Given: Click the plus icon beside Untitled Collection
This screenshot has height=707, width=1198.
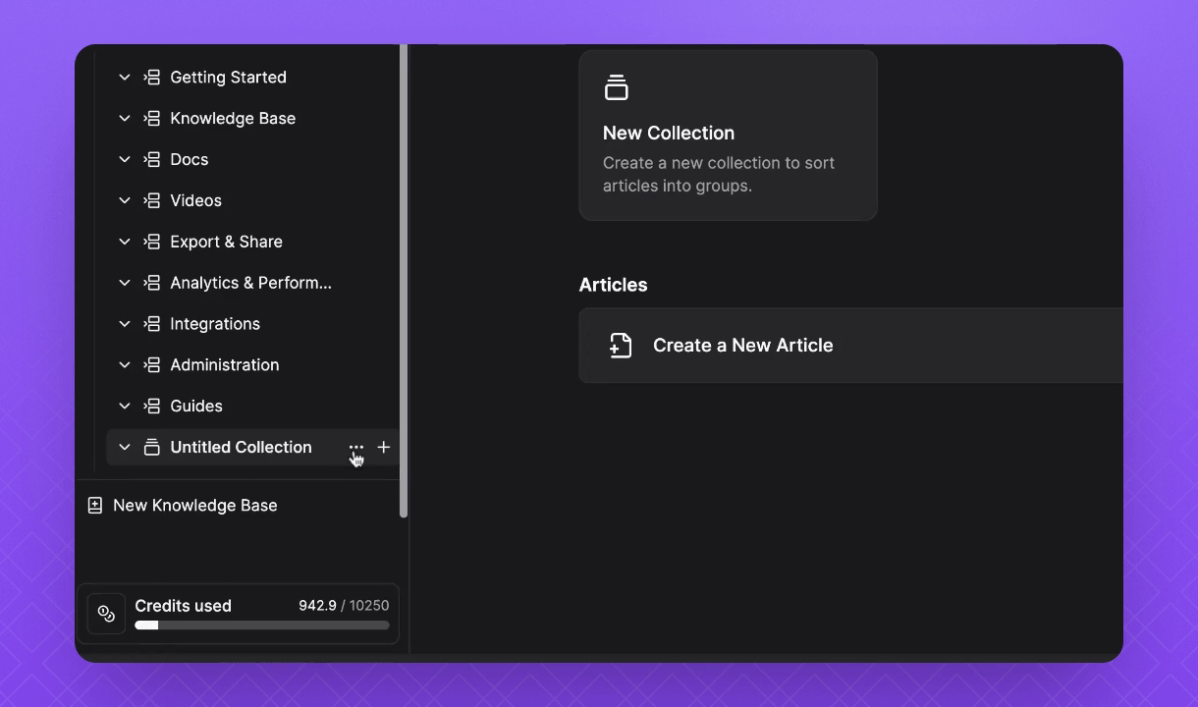Looking at the screenshot, I should [384, 447].
